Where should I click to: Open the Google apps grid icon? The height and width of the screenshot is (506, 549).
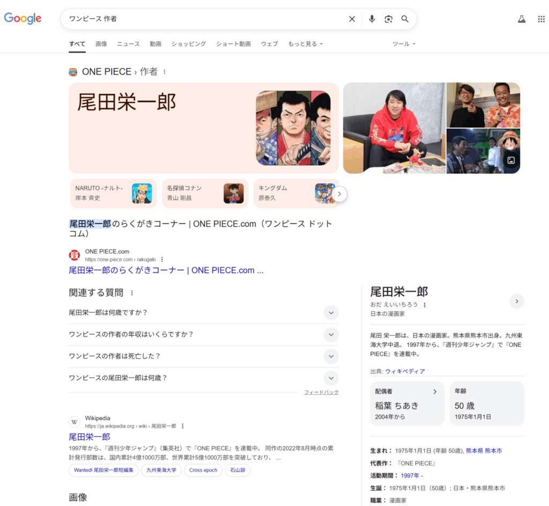click(x=541, y=19)
